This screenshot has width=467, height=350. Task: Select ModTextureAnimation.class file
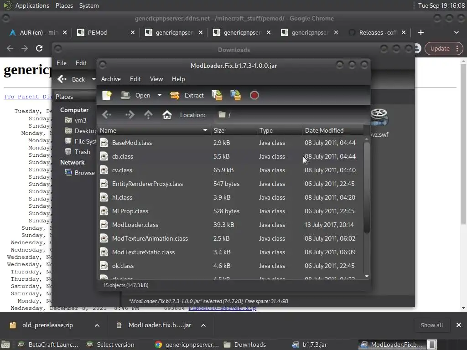click(230, 239)
